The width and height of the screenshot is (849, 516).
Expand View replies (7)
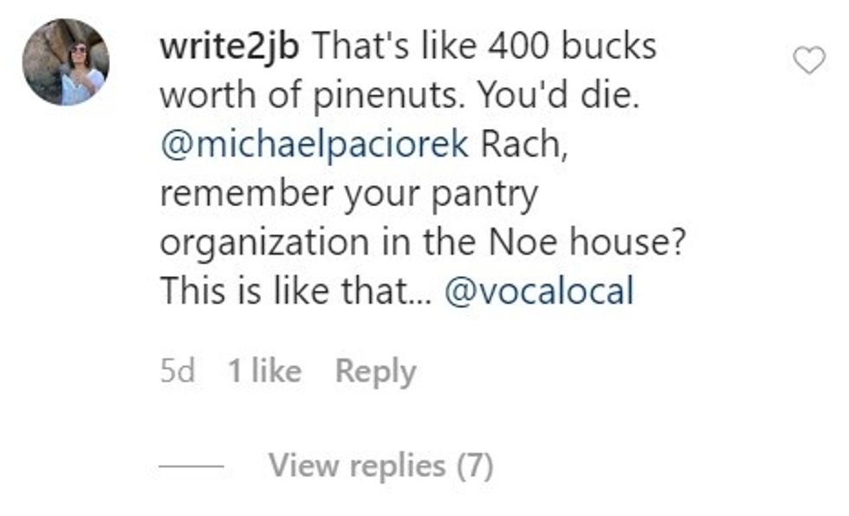[x=380, y=467]
